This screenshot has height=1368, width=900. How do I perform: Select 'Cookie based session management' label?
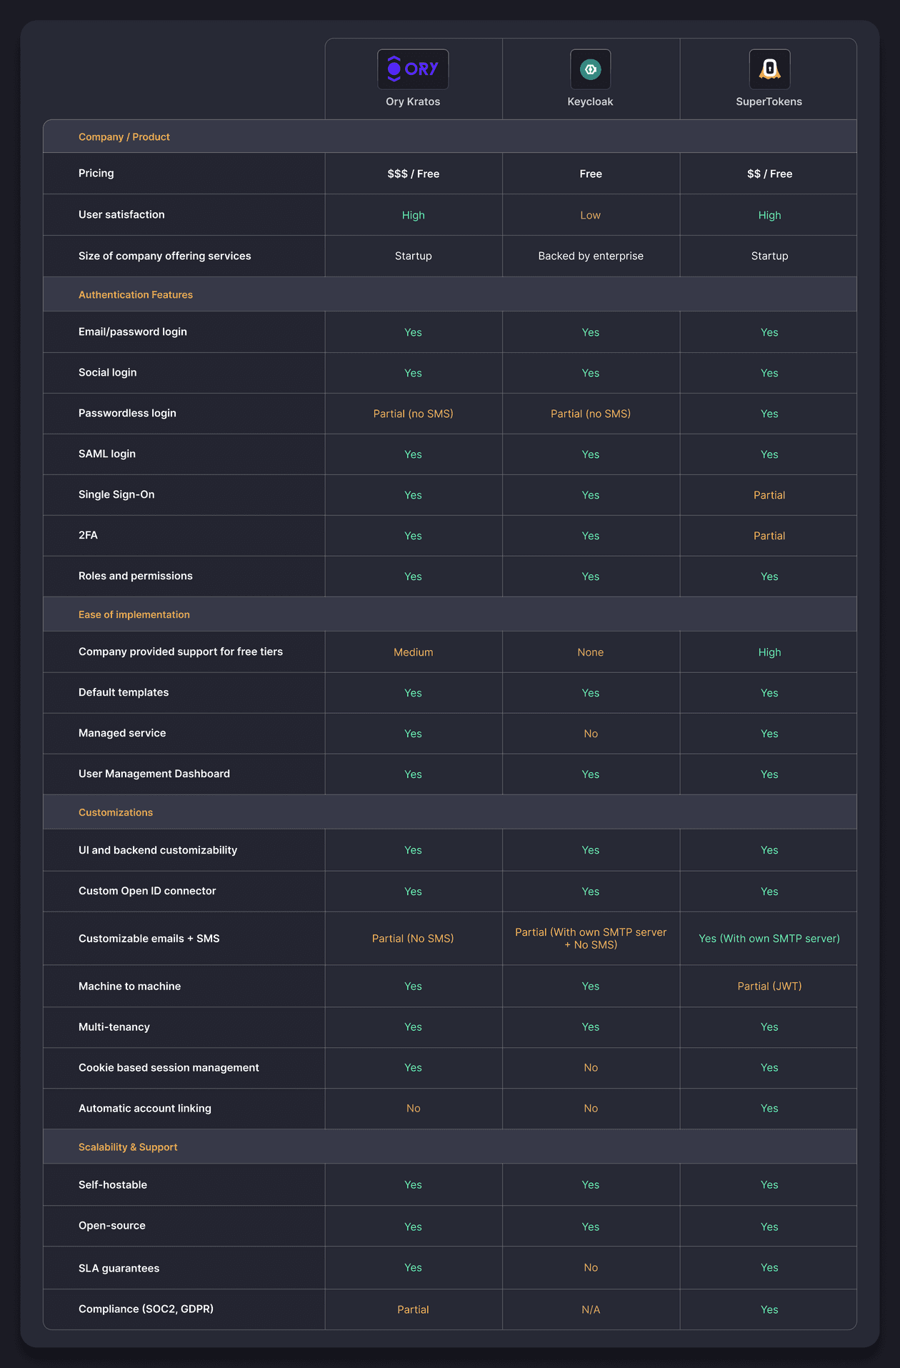pyautogui.click(x=169, y=1067)
